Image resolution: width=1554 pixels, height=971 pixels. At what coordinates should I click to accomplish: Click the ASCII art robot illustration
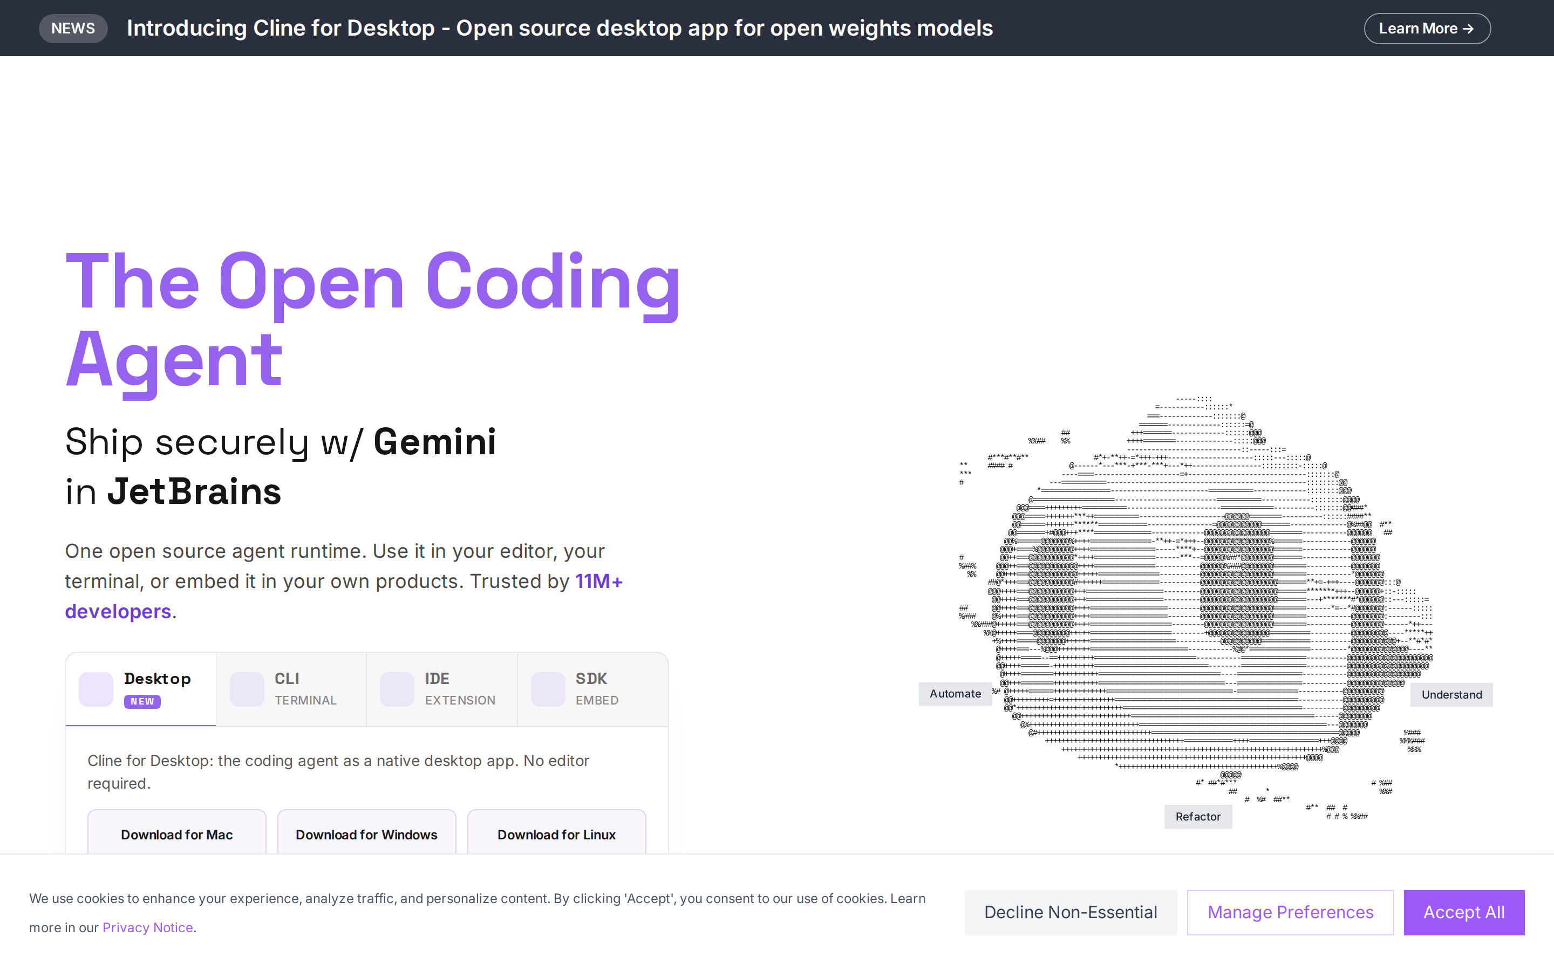pos(1196,607)
